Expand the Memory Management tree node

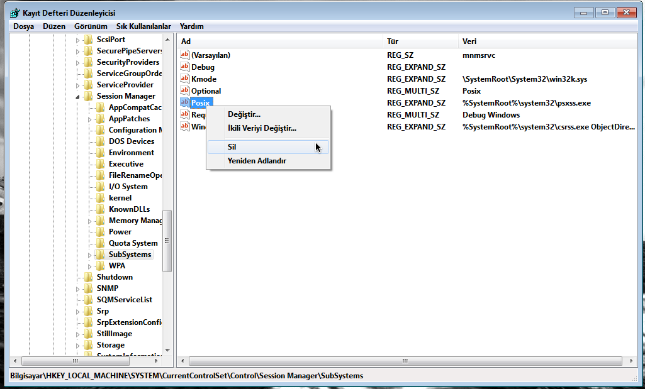tap(90, 221)
